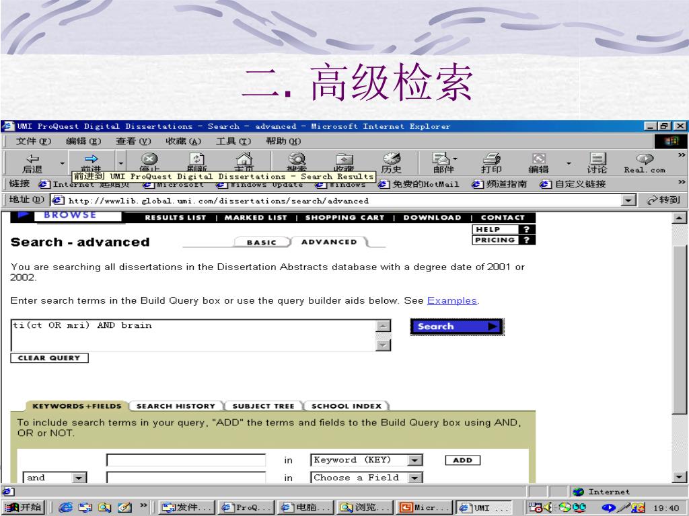
Task: Open the Back button history dropdown arrow
Action: point(62,163)
